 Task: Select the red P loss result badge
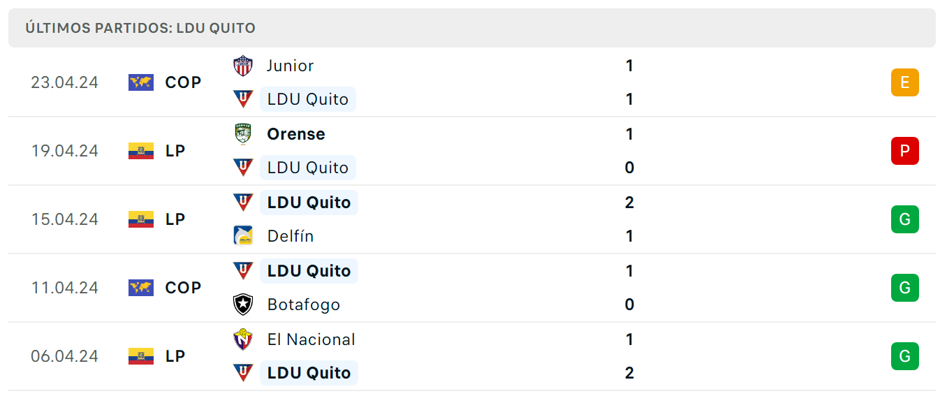(904, 151)
